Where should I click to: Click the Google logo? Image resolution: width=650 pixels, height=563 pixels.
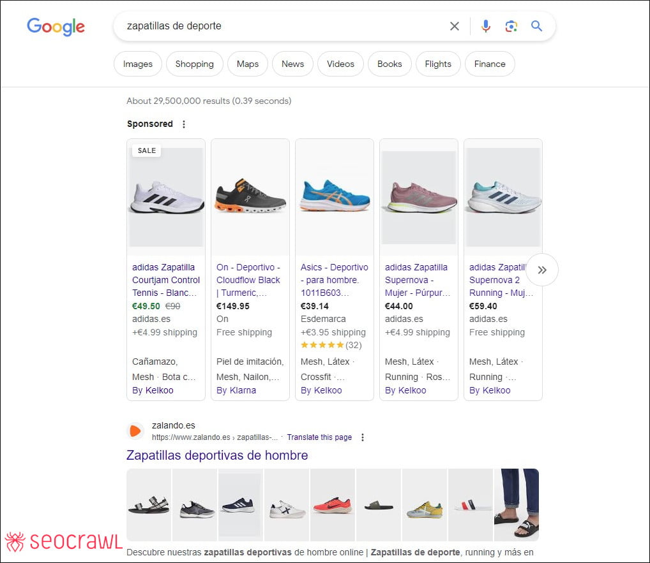[x=56, y=26]
